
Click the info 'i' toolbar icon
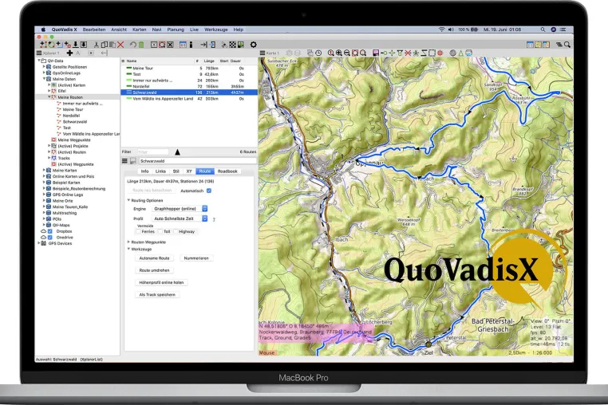(191, 45)
